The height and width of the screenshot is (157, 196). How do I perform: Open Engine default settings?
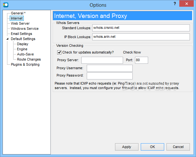tap(22, 49)
